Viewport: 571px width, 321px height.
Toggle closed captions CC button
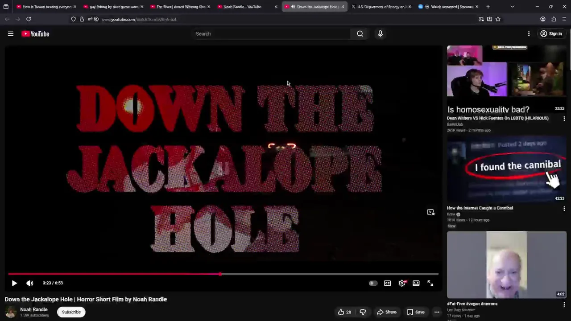point(388,283)
